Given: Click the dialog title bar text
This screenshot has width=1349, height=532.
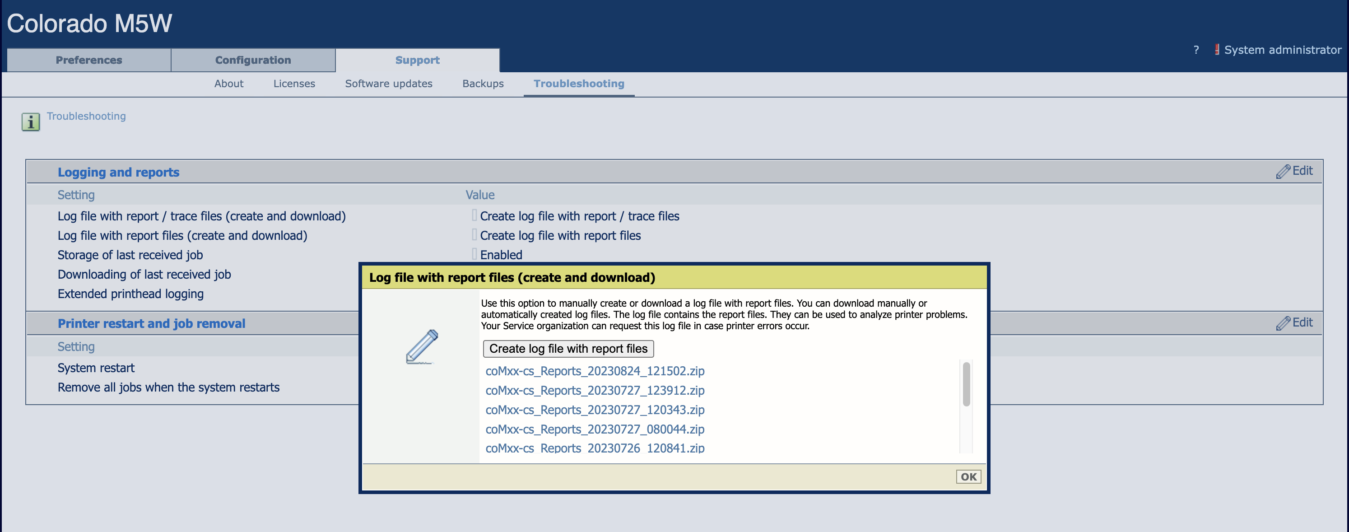Looking at the screenshot, I should click(x=512, y=278).
